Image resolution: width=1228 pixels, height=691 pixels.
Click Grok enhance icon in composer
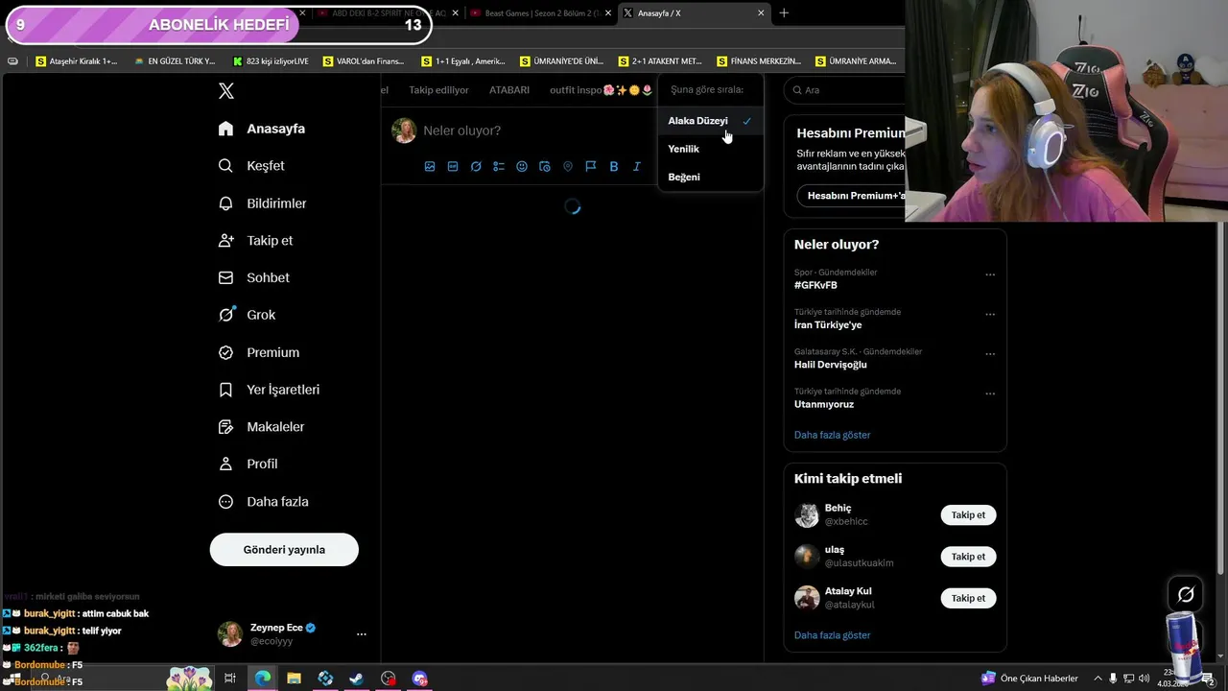coord(476,166)
